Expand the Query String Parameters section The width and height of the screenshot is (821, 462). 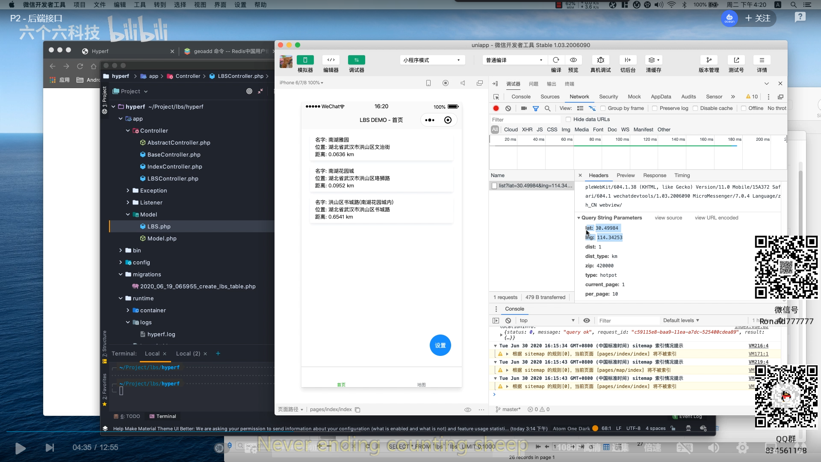pyautogui.click(x=580, y=218)
